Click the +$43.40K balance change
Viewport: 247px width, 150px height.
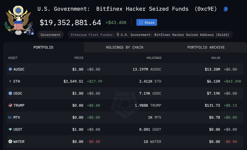pyautogui.click(x=116, y=22)
